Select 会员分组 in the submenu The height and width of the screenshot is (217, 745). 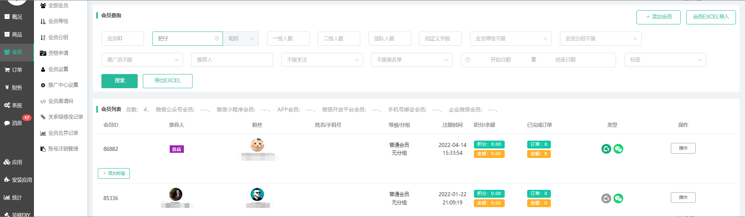click(58, 37)
